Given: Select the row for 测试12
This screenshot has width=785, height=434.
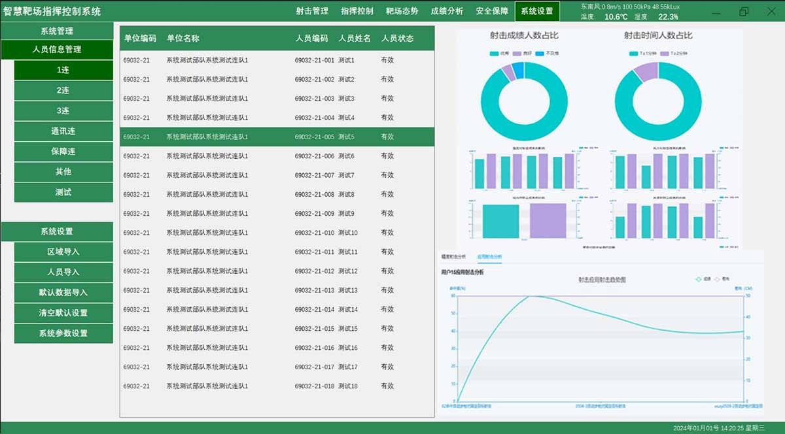Looking at the screenshot, I should point(277,271).
